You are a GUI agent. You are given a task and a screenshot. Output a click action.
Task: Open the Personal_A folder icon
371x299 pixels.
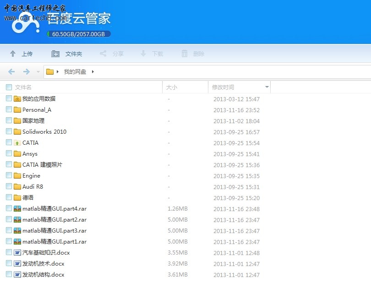pyautogui.click(x=17, y=110)
